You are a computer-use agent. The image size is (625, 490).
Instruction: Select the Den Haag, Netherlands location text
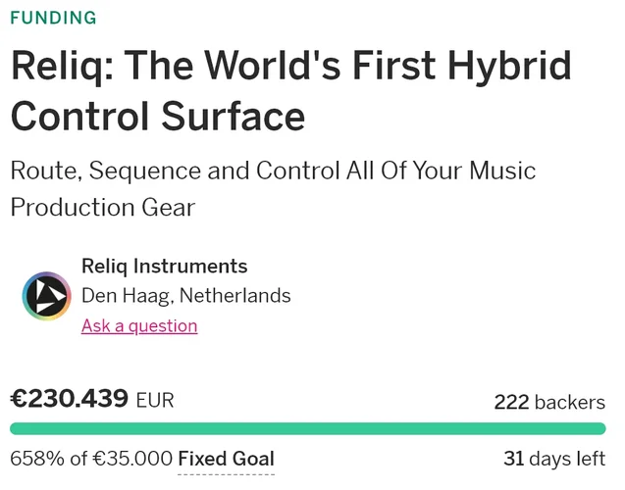[185, 295]
